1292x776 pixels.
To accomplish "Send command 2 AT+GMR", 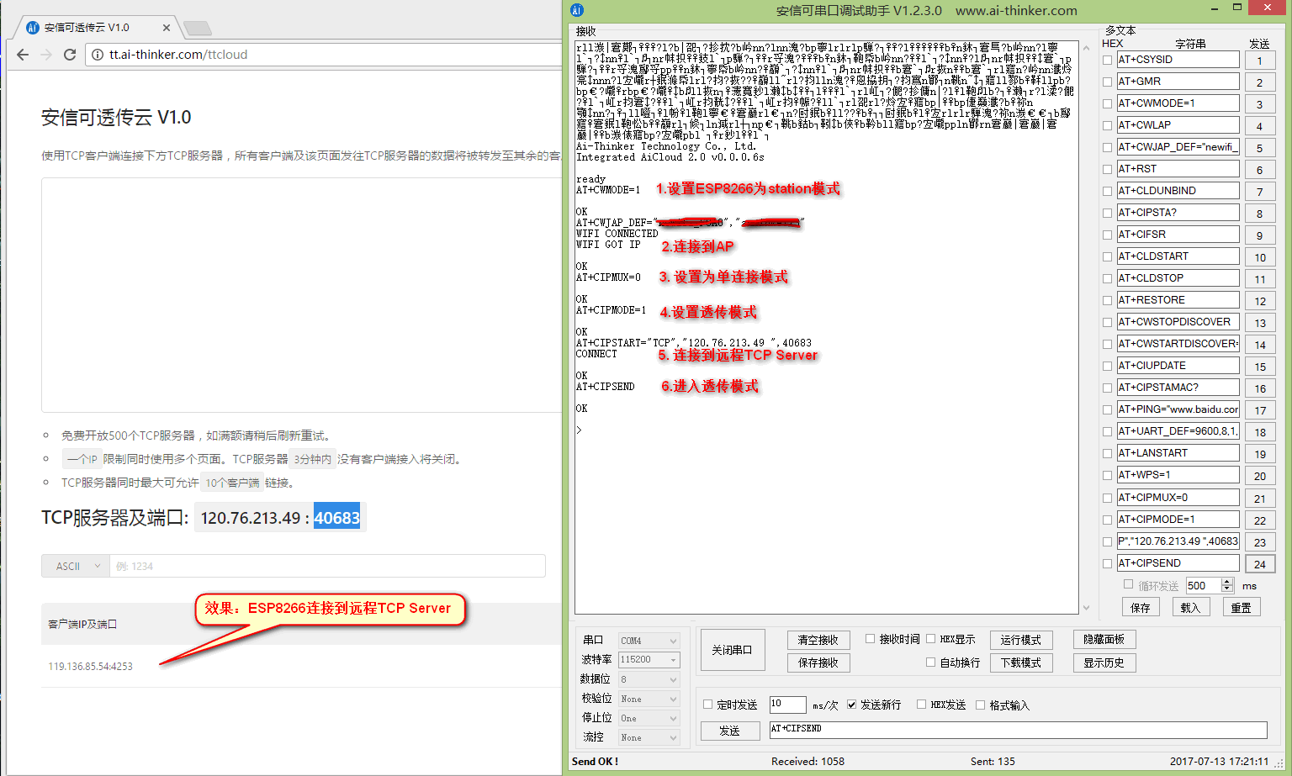I will coord(1259,82).
